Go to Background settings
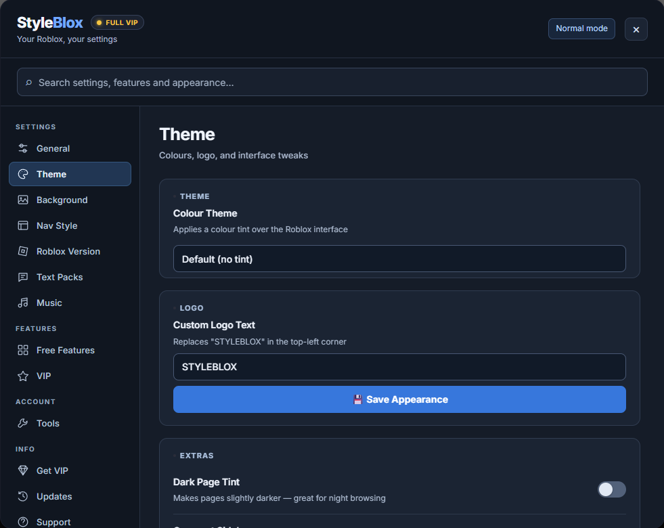Viewport: 664px width, 528px height. 70,200
